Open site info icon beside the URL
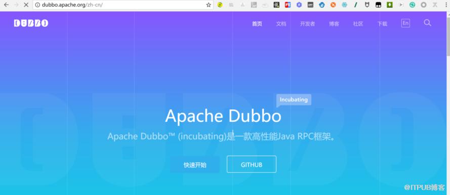 pyautogui.click(x=37, y=5)
